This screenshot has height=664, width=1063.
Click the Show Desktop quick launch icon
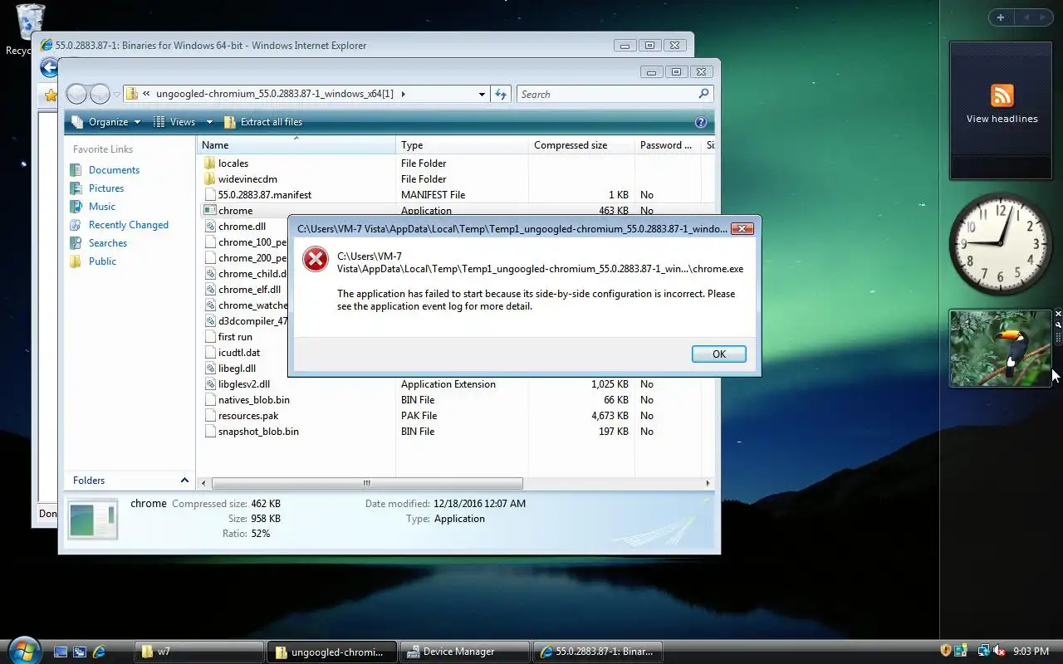click(x=61, y=652)
